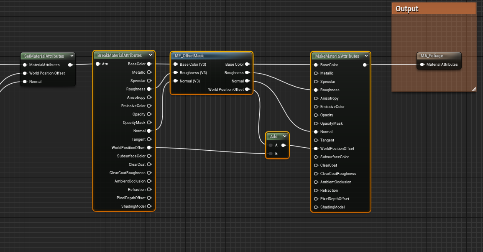
Task: Click BreakMaterialAttributes PixelDepthOffset output pin
Action: pyautogui.click(x=149, y=198)
